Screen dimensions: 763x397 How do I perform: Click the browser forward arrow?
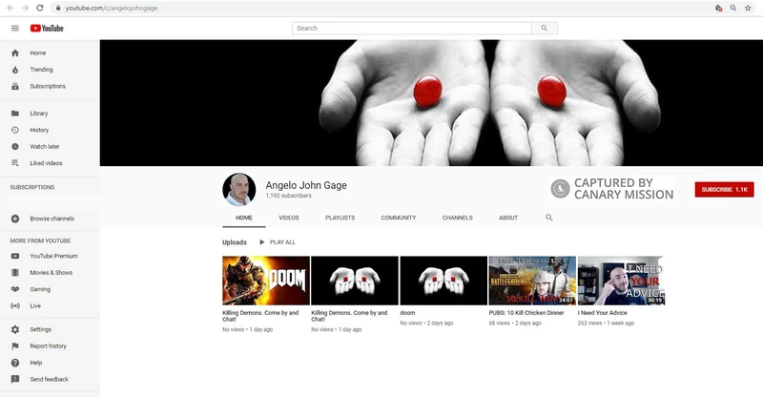[x=25, y=8]
